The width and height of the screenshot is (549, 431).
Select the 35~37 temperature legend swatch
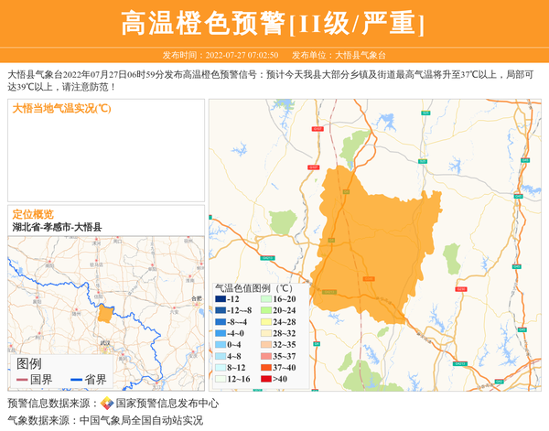pos(264,356)
